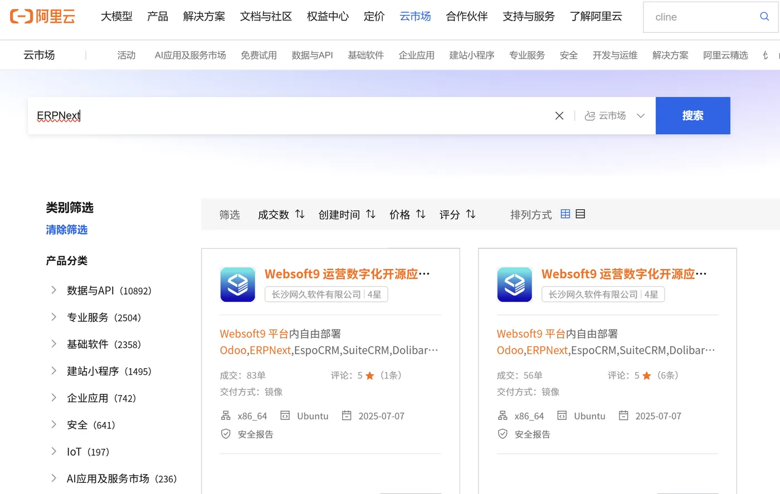Go to 专业服务 in marketplace nav
The image size is (780, 494).
click(x=527, y=55)
